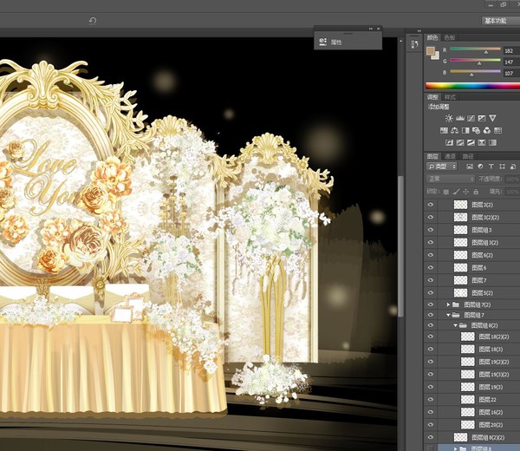Select layer thumbnail of 图层 18(3)
520x451 pixels.
468,350
